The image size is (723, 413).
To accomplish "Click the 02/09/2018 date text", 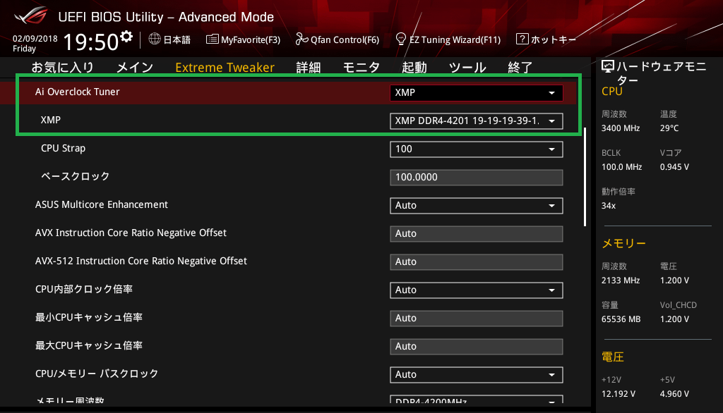I will tap(35, 39).
